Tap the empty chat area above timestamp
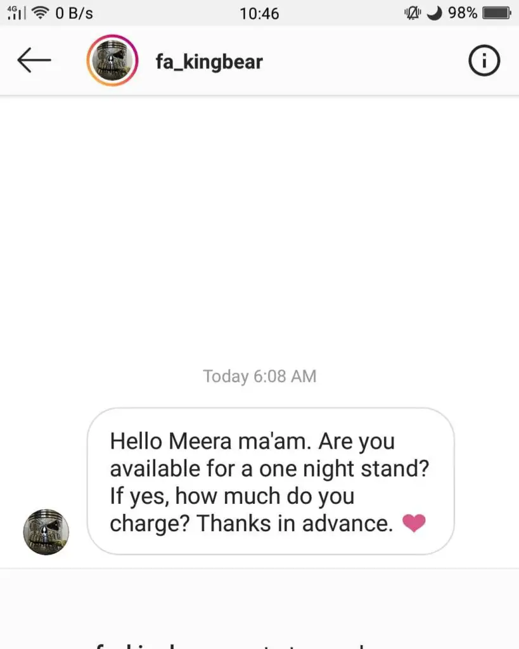519x649 pixels. (260, 228)
